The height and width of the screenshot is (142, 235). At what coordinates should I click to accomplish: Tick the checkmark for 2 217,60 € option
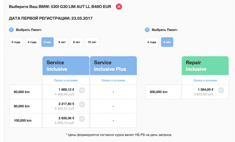click(82, 105)
